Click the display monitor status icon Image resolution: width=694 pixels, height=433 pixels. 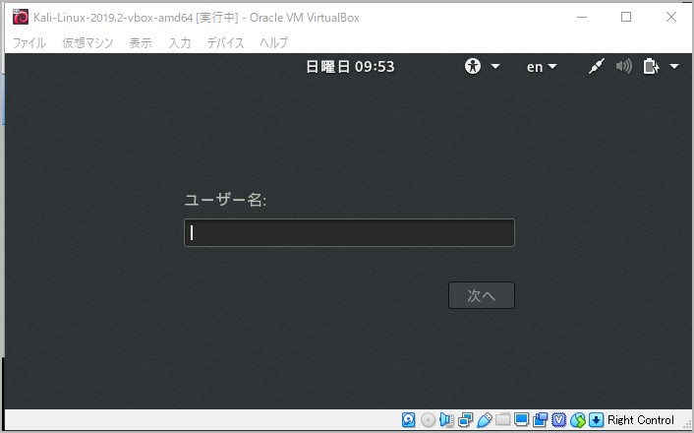coord(521,419)
